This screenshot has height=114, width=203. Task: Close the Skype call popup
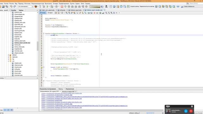coord(192,106)
